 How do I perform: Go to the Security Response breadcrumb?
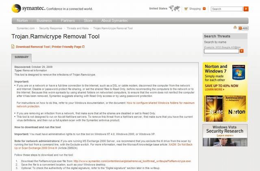[50, 28]
